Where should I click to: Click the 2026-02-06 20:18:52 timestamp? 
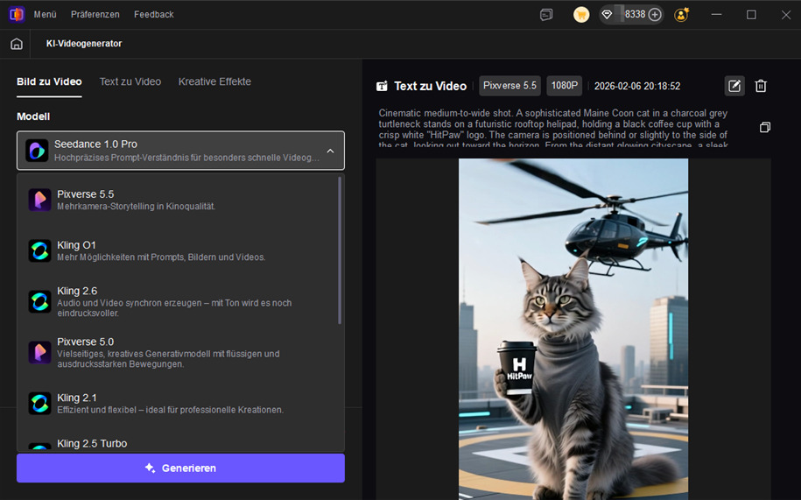[637, 87]
